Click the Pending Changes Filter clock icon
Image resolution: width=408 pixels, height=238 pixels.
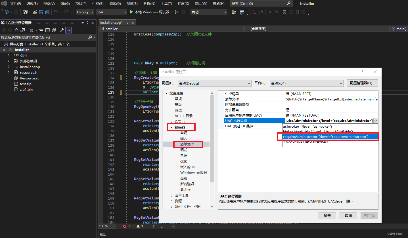32,30
